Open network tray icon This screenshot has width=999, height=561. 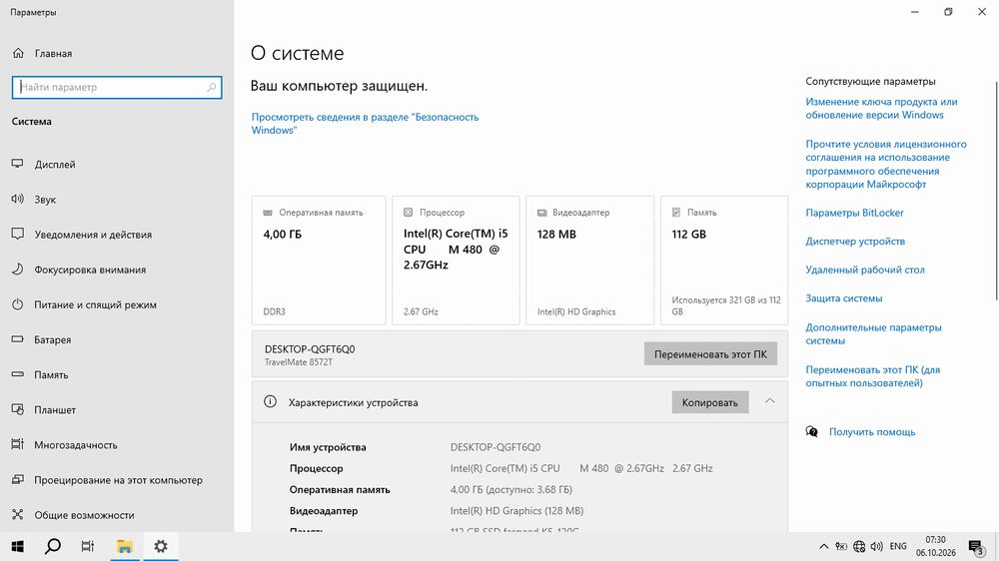[859, 546]
